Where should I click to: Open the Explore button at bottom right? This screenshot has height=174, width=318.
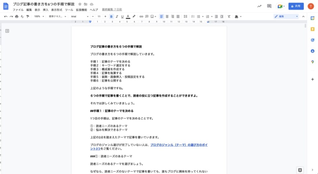pyautogui.click(x=300, y=170)
